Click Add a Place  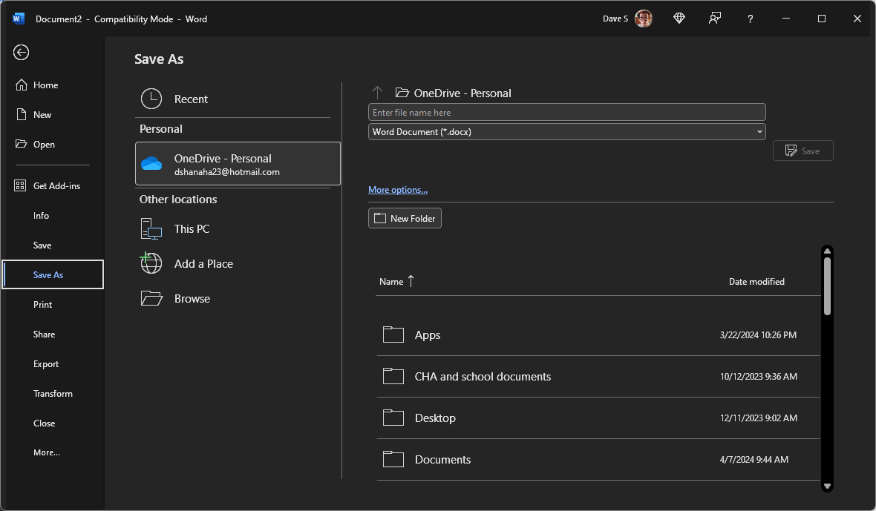pyautogui.click(x=203, y=263)
